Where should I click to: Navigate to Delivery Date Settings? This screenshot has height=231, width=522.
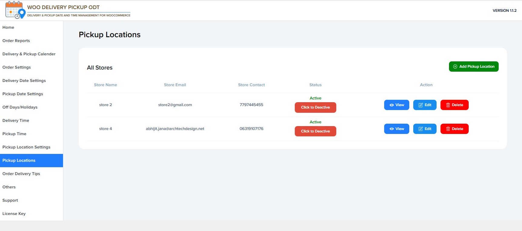24,81
